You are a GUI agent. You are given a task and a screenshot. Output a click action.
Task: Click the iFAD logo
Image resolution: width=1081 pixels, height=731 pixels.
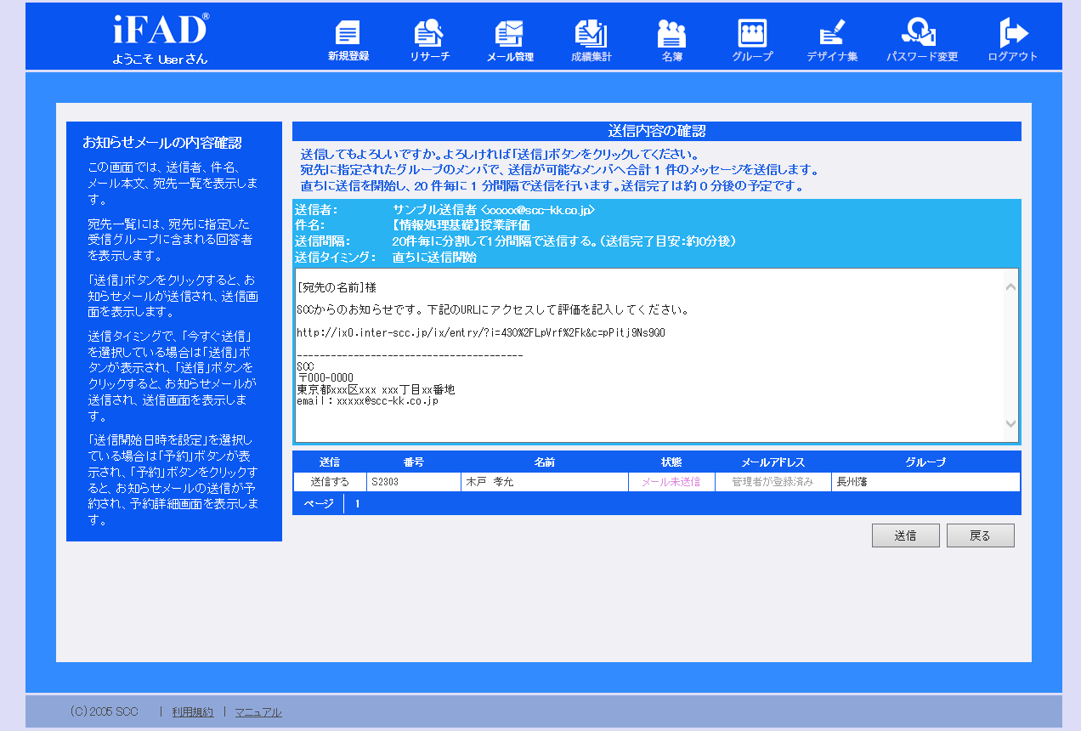click(161, 30)
